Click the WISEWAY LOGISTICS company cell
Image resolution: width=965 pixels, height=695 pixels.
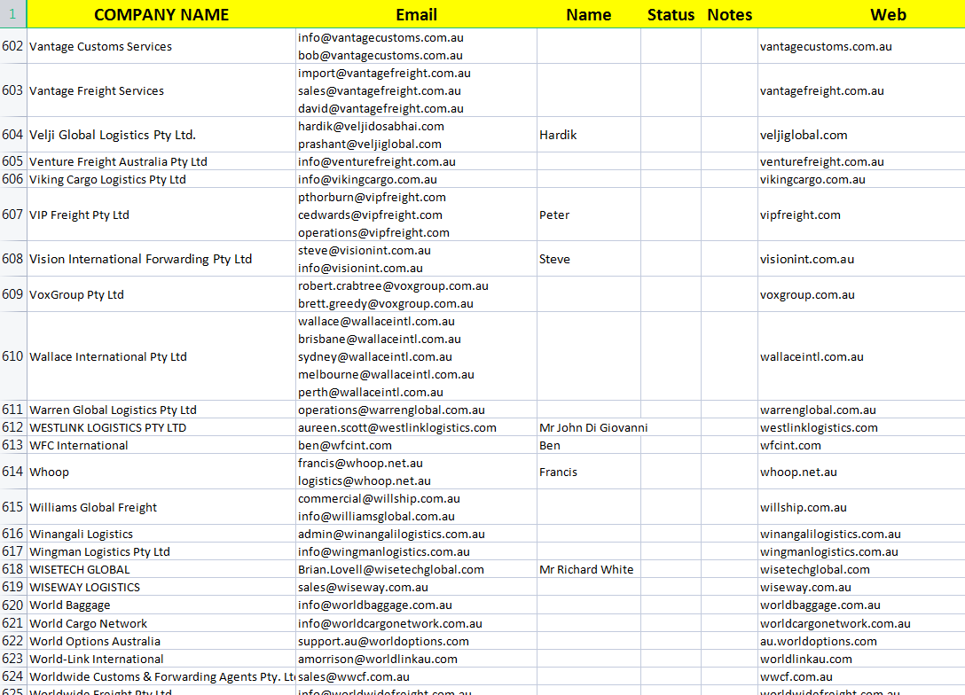click(x=84, y=587)
